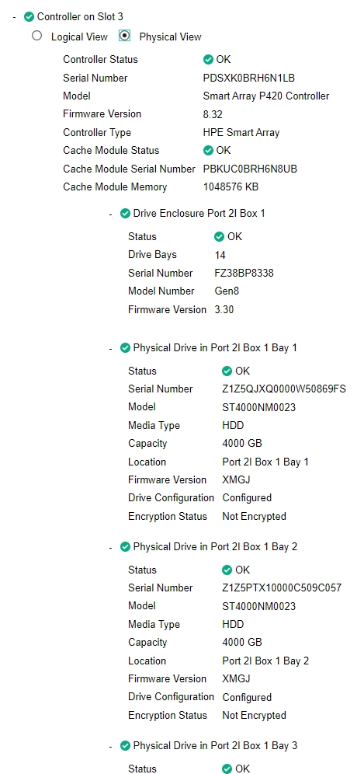Collapse Physical Drive Bay 2 details

pos(112,547)
